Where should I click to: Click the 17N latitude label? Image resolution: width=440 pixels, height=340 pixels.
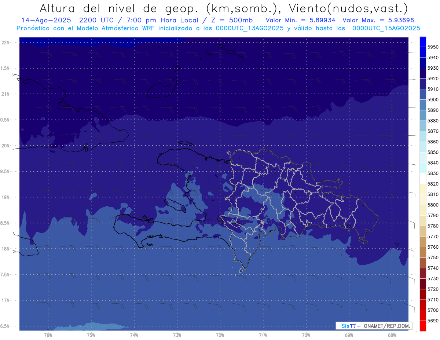click(x=5, y=301)
